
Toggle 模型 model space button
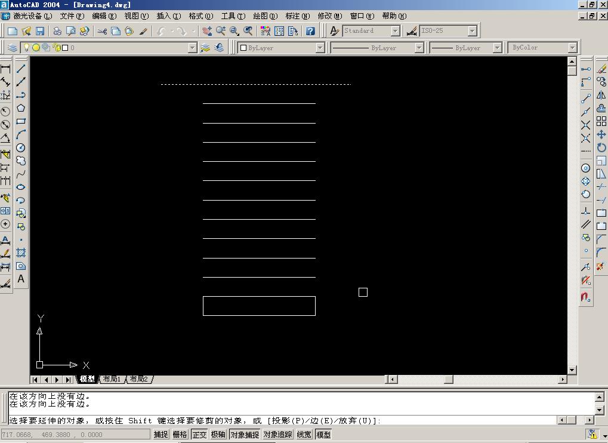pyautogui.click(x=323, y=435)
